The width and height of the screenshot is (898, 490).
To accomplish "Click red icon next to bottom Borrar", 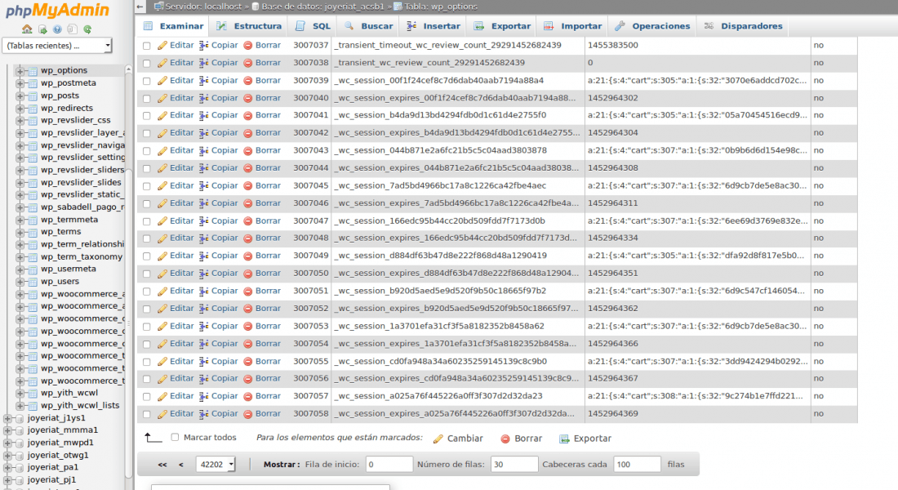I will click(505, 439).
